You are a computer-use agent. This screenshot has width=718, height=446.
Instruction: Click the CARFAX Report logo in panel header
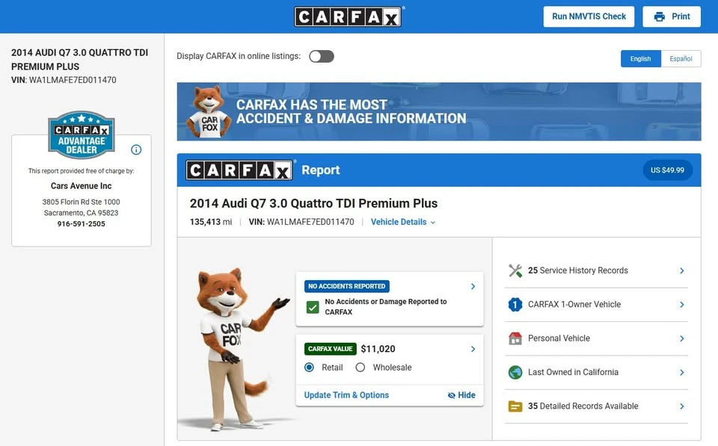(239, 170)
